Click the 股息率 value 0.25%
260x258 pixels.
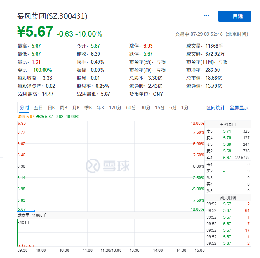click(x=102, y=86)
